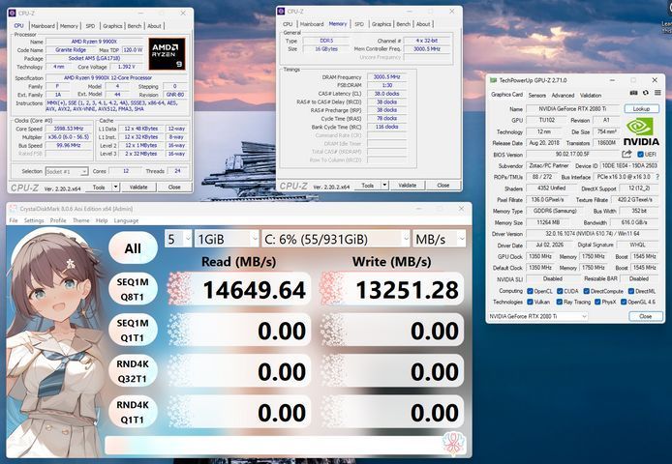The width and height of the screenshot is (672, 464).
Task: Click Core Speed value 3598.53 MHz
Action: 69,129
